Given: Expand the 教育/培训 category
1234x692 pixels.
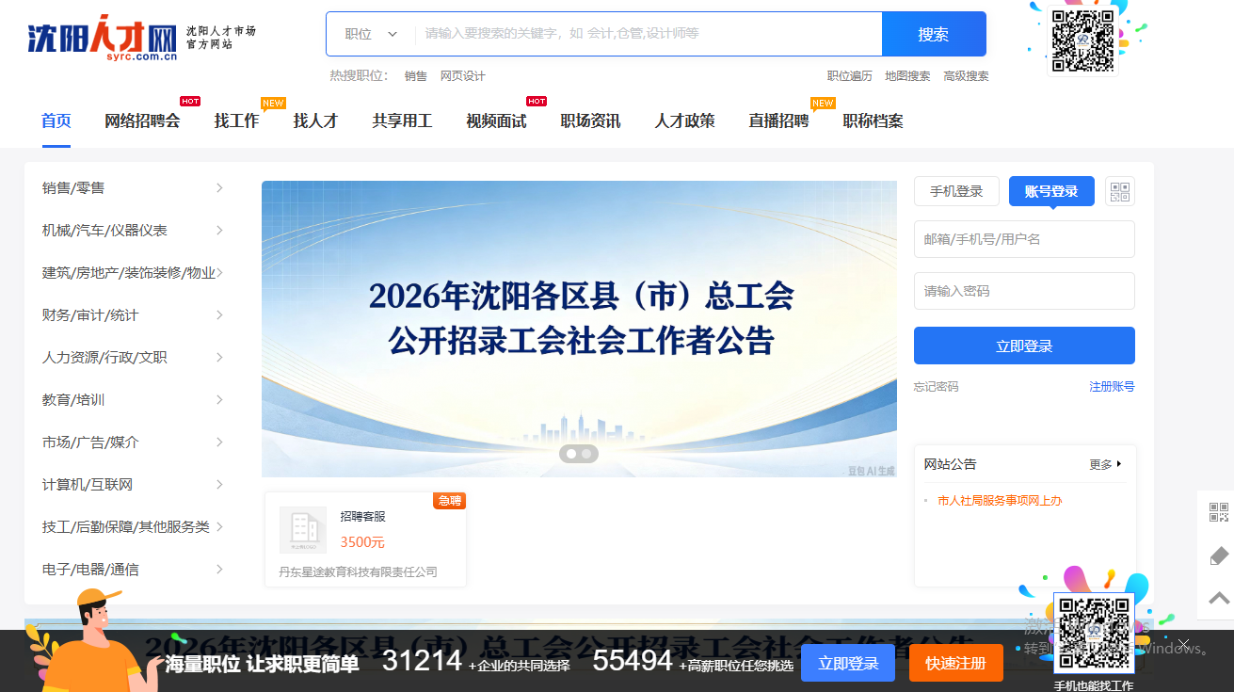Looking at the screenshot, I should click(133, 399).
